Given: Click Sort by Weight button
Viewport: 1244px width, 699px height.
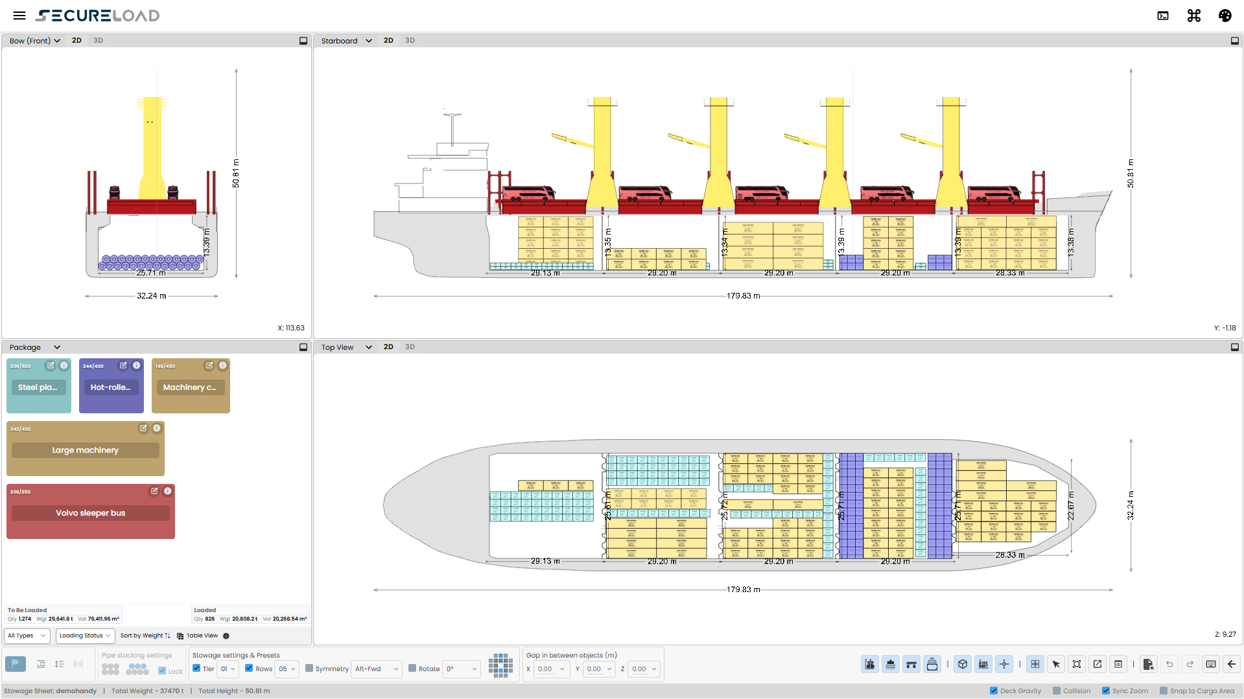Looking at the screenshot, I should (x=145, y=636).
